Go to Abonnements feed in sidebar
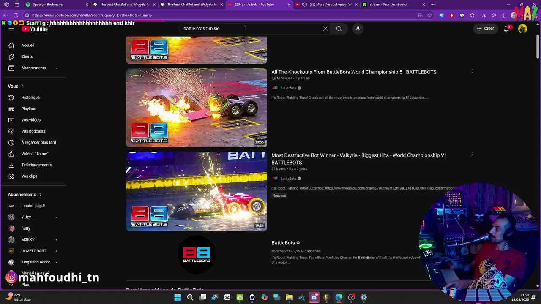Viewport: 541px width, 304px height. pos(33,68)
